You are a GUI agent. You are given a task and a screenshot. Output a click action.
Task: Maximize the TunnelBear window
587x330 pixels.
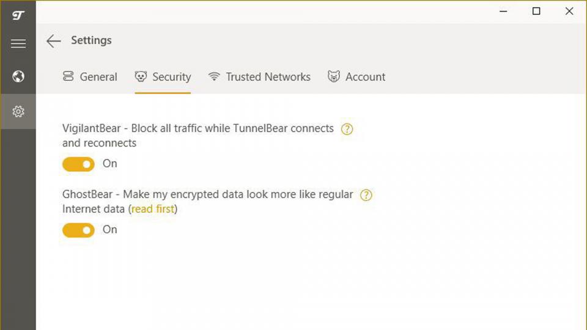[536, 11]
